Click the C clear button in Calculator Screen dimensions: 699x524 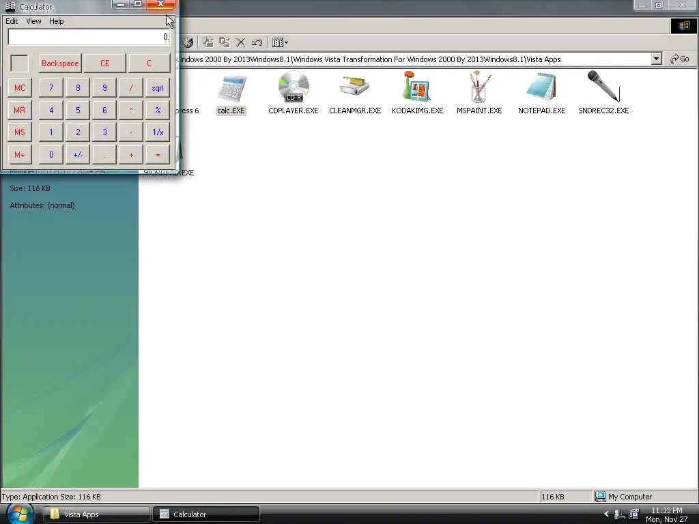149,63
